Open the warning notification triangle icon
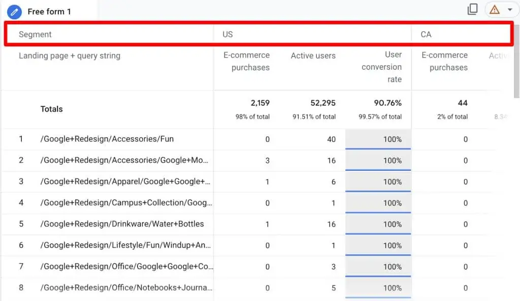This screenshot has height=301, width=520. [x=494, y=9]
